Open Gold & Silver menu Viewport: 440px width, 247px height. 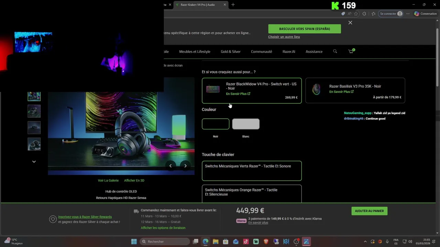tap(231, 51)
